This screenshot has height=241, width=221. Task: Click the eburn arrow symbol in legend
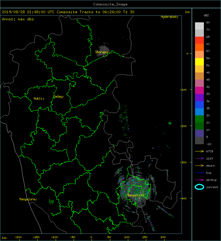[199, 165]
